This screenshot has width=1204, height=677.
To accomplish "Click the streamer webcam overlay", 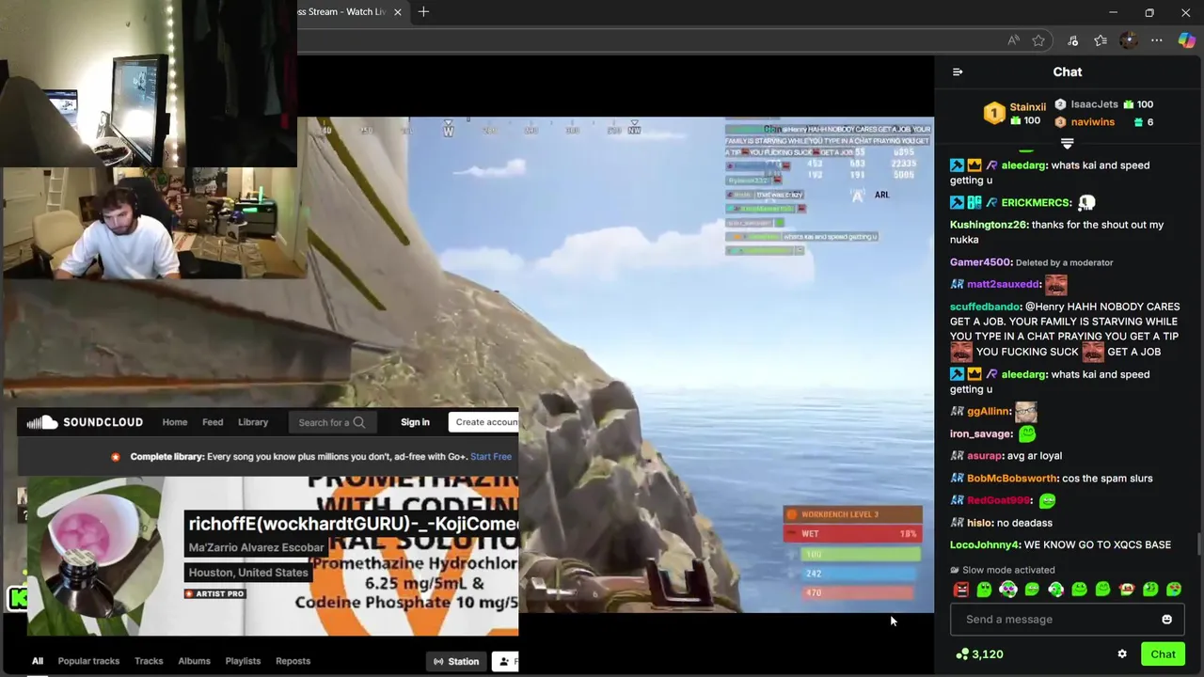I will pyautogui.click(x=155, y=224).
